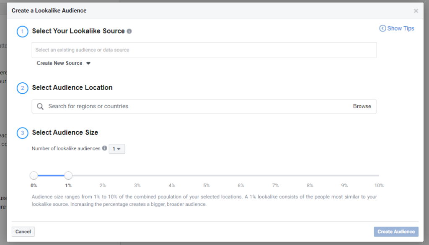
Task: Set audience size slider to 10%
Action: point(378,176)
